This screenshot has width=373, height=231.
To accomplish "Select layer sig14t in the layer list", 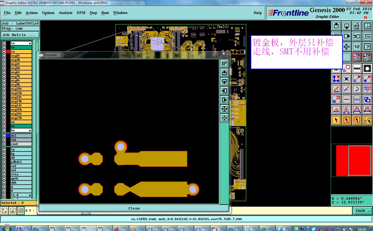I will coord(21,105).
